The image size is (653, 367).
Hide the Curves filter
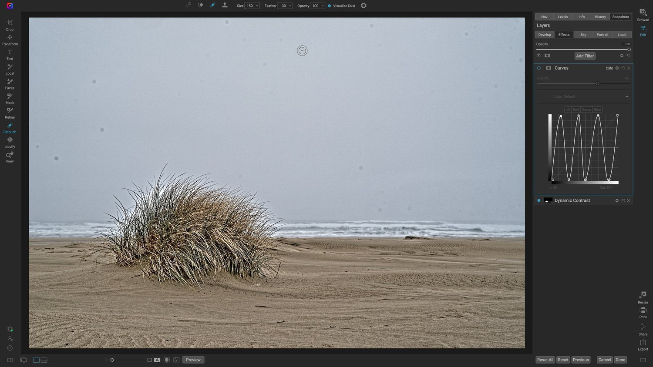(609, 68)
